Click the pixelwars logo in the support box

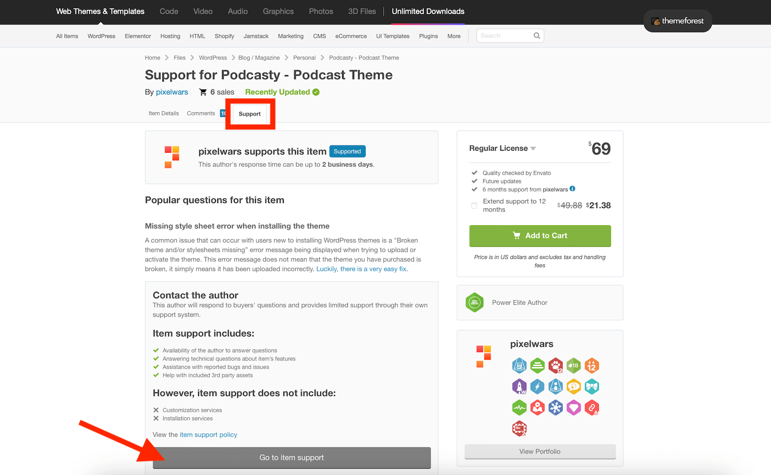[172, 157]
